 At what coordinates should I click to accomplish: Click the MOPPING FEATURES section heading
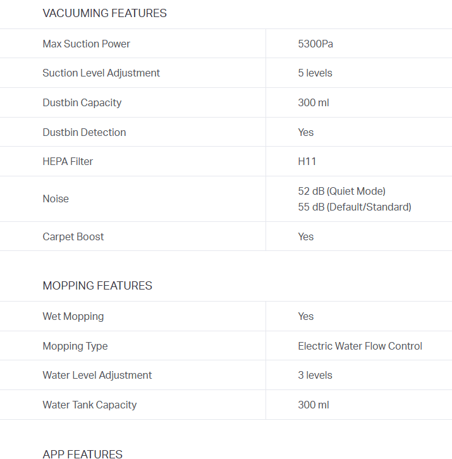(97, 286)
